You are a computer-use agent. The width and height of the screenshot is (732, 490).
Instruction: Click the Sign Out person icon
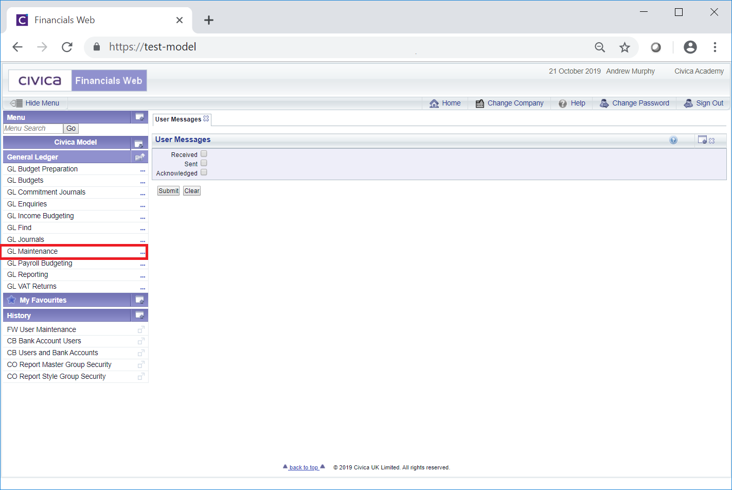(x=688, y=103)
